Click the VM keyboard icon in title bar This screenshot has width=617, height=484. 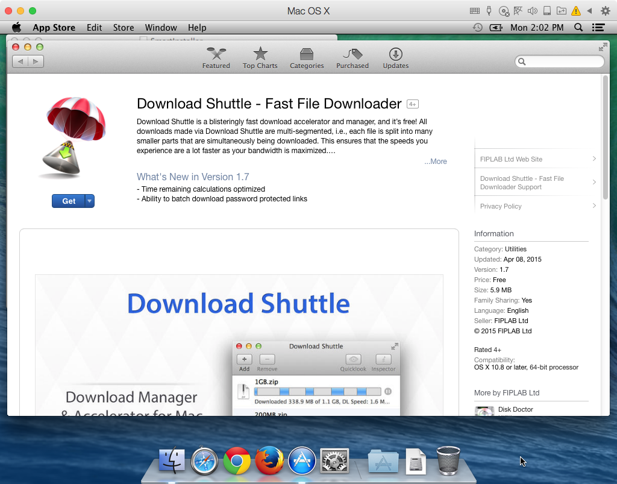click(475, 11)
